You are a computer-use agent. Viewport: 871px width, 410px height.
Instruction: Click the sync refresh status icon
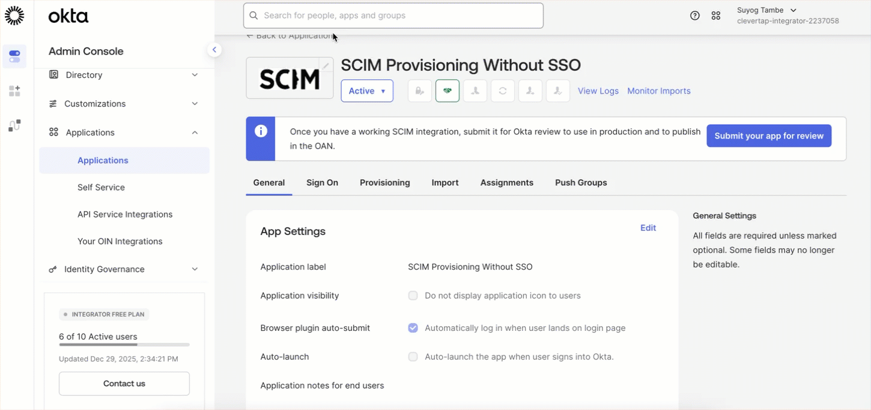point(503,91)
